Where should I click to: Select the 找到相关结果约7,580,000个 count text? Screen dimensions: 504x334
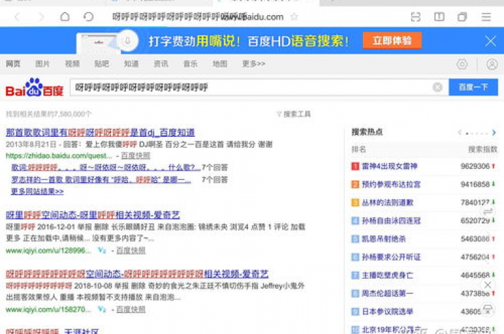[x=49, y=114]
